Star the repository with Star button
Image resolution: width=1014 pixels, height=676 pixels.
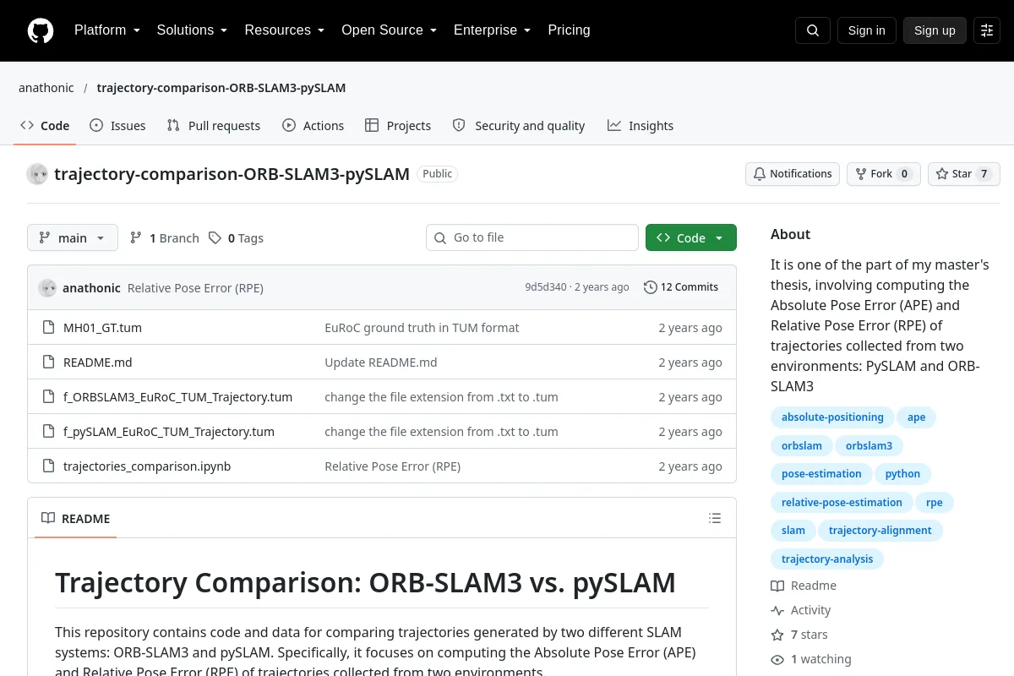point(964,174)
